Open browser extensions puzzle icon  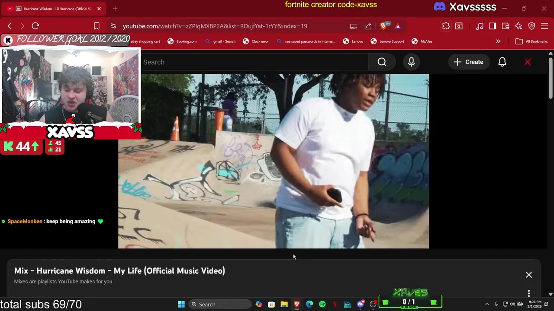pos(446,26)
